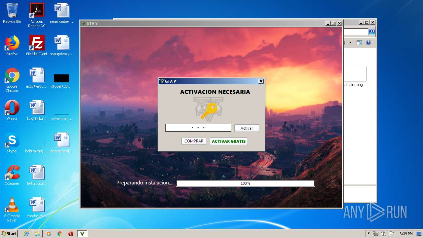This screenshot has width=423, height=238.
Task: Click the activation key input field
Action: (198, 128)
